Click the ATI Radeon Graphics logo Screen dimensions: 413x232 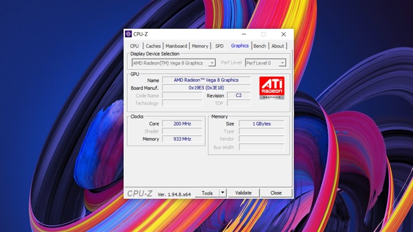272,88
